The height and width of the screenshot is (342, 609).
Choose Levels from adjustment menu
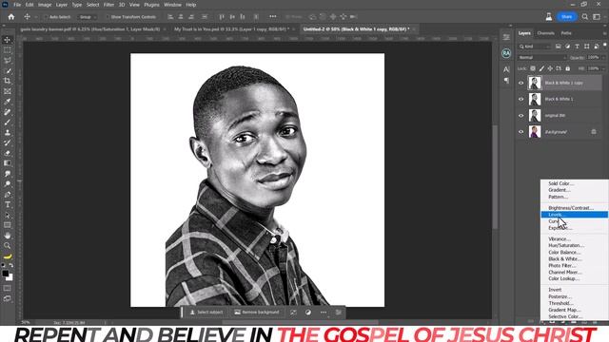click(x=575, y=215)
